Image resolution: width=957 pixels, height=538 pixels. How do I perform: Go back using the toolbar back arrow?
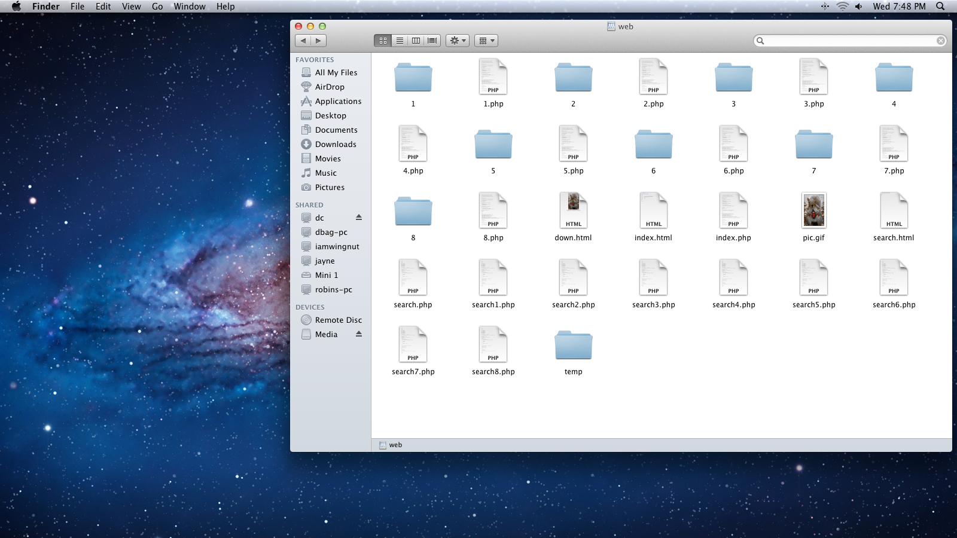tap(303, 41)
